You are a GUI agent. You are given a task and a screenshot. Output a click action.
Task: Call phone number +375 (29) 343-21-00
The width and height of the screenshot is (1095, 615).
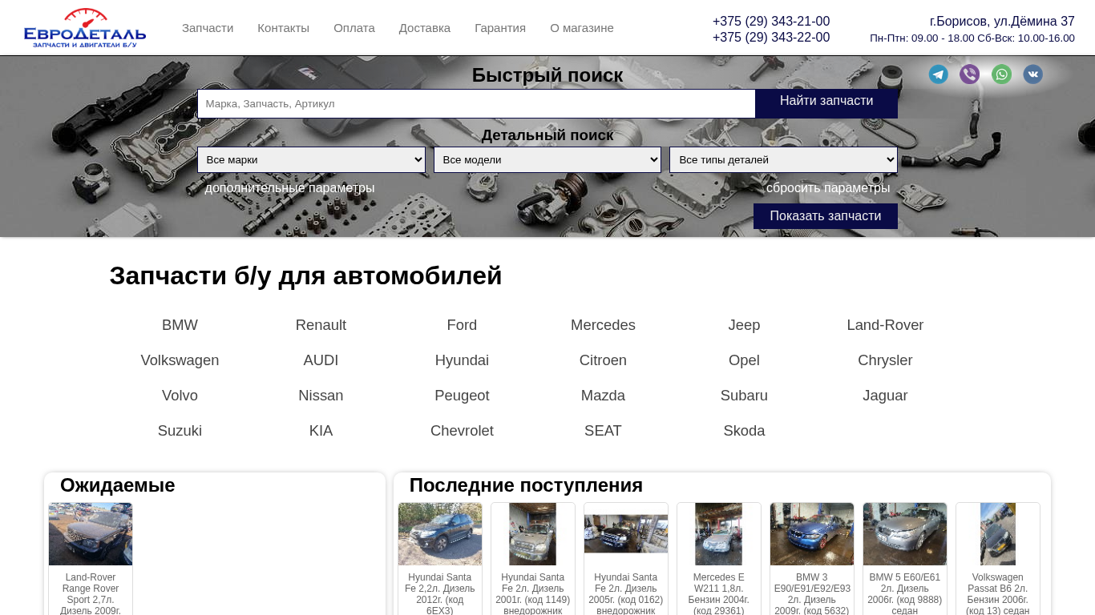pyautogui.click(x=771, y=22)
